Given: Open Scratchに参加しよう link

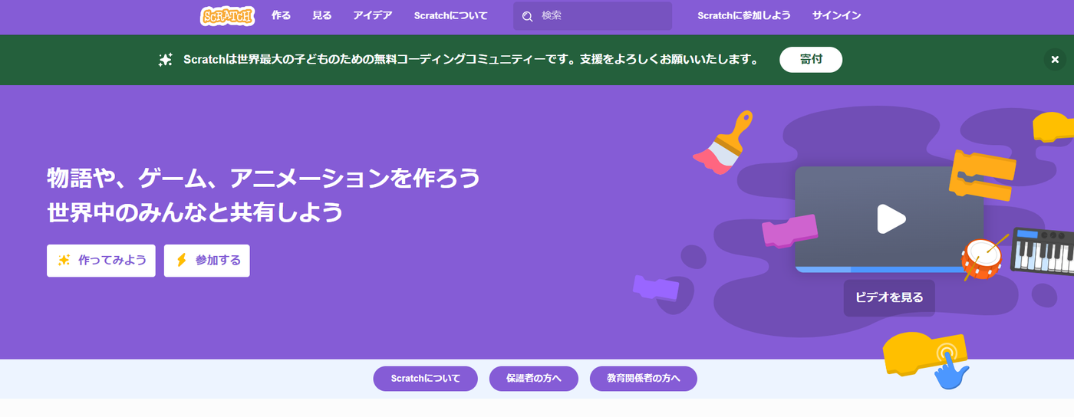Looking at the screenshot, I should (743, 15).
